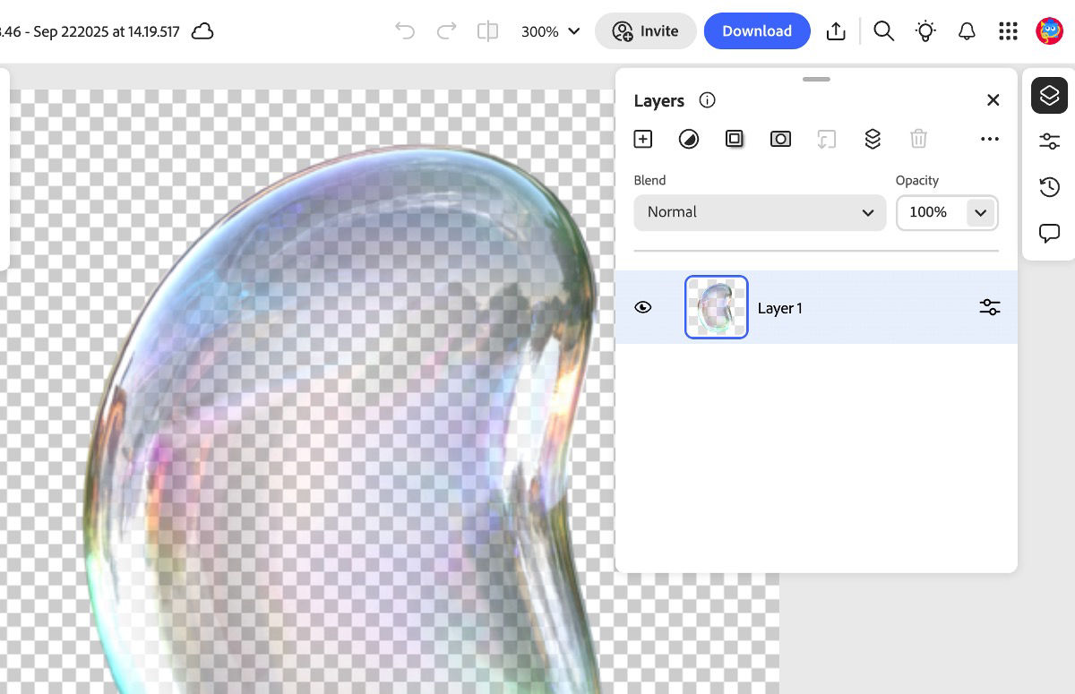Hide Layer 1 with eye icon
The image size is (1075, 694).
tap(643, 307)
